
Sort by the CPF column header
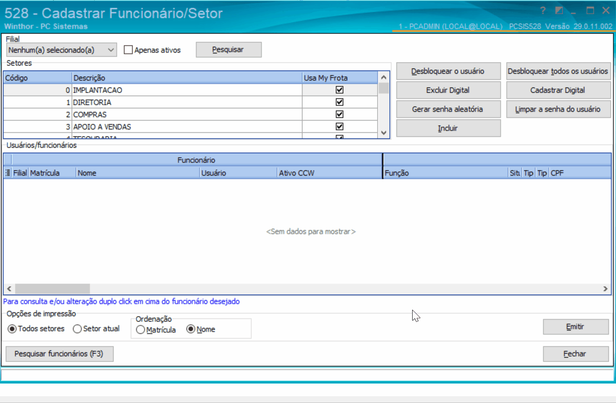click(x=580, y=173)
